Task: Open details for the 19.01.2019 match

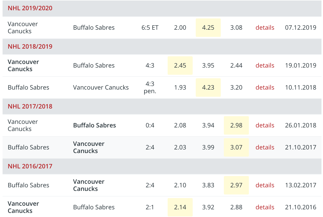Action: (265, 66)
